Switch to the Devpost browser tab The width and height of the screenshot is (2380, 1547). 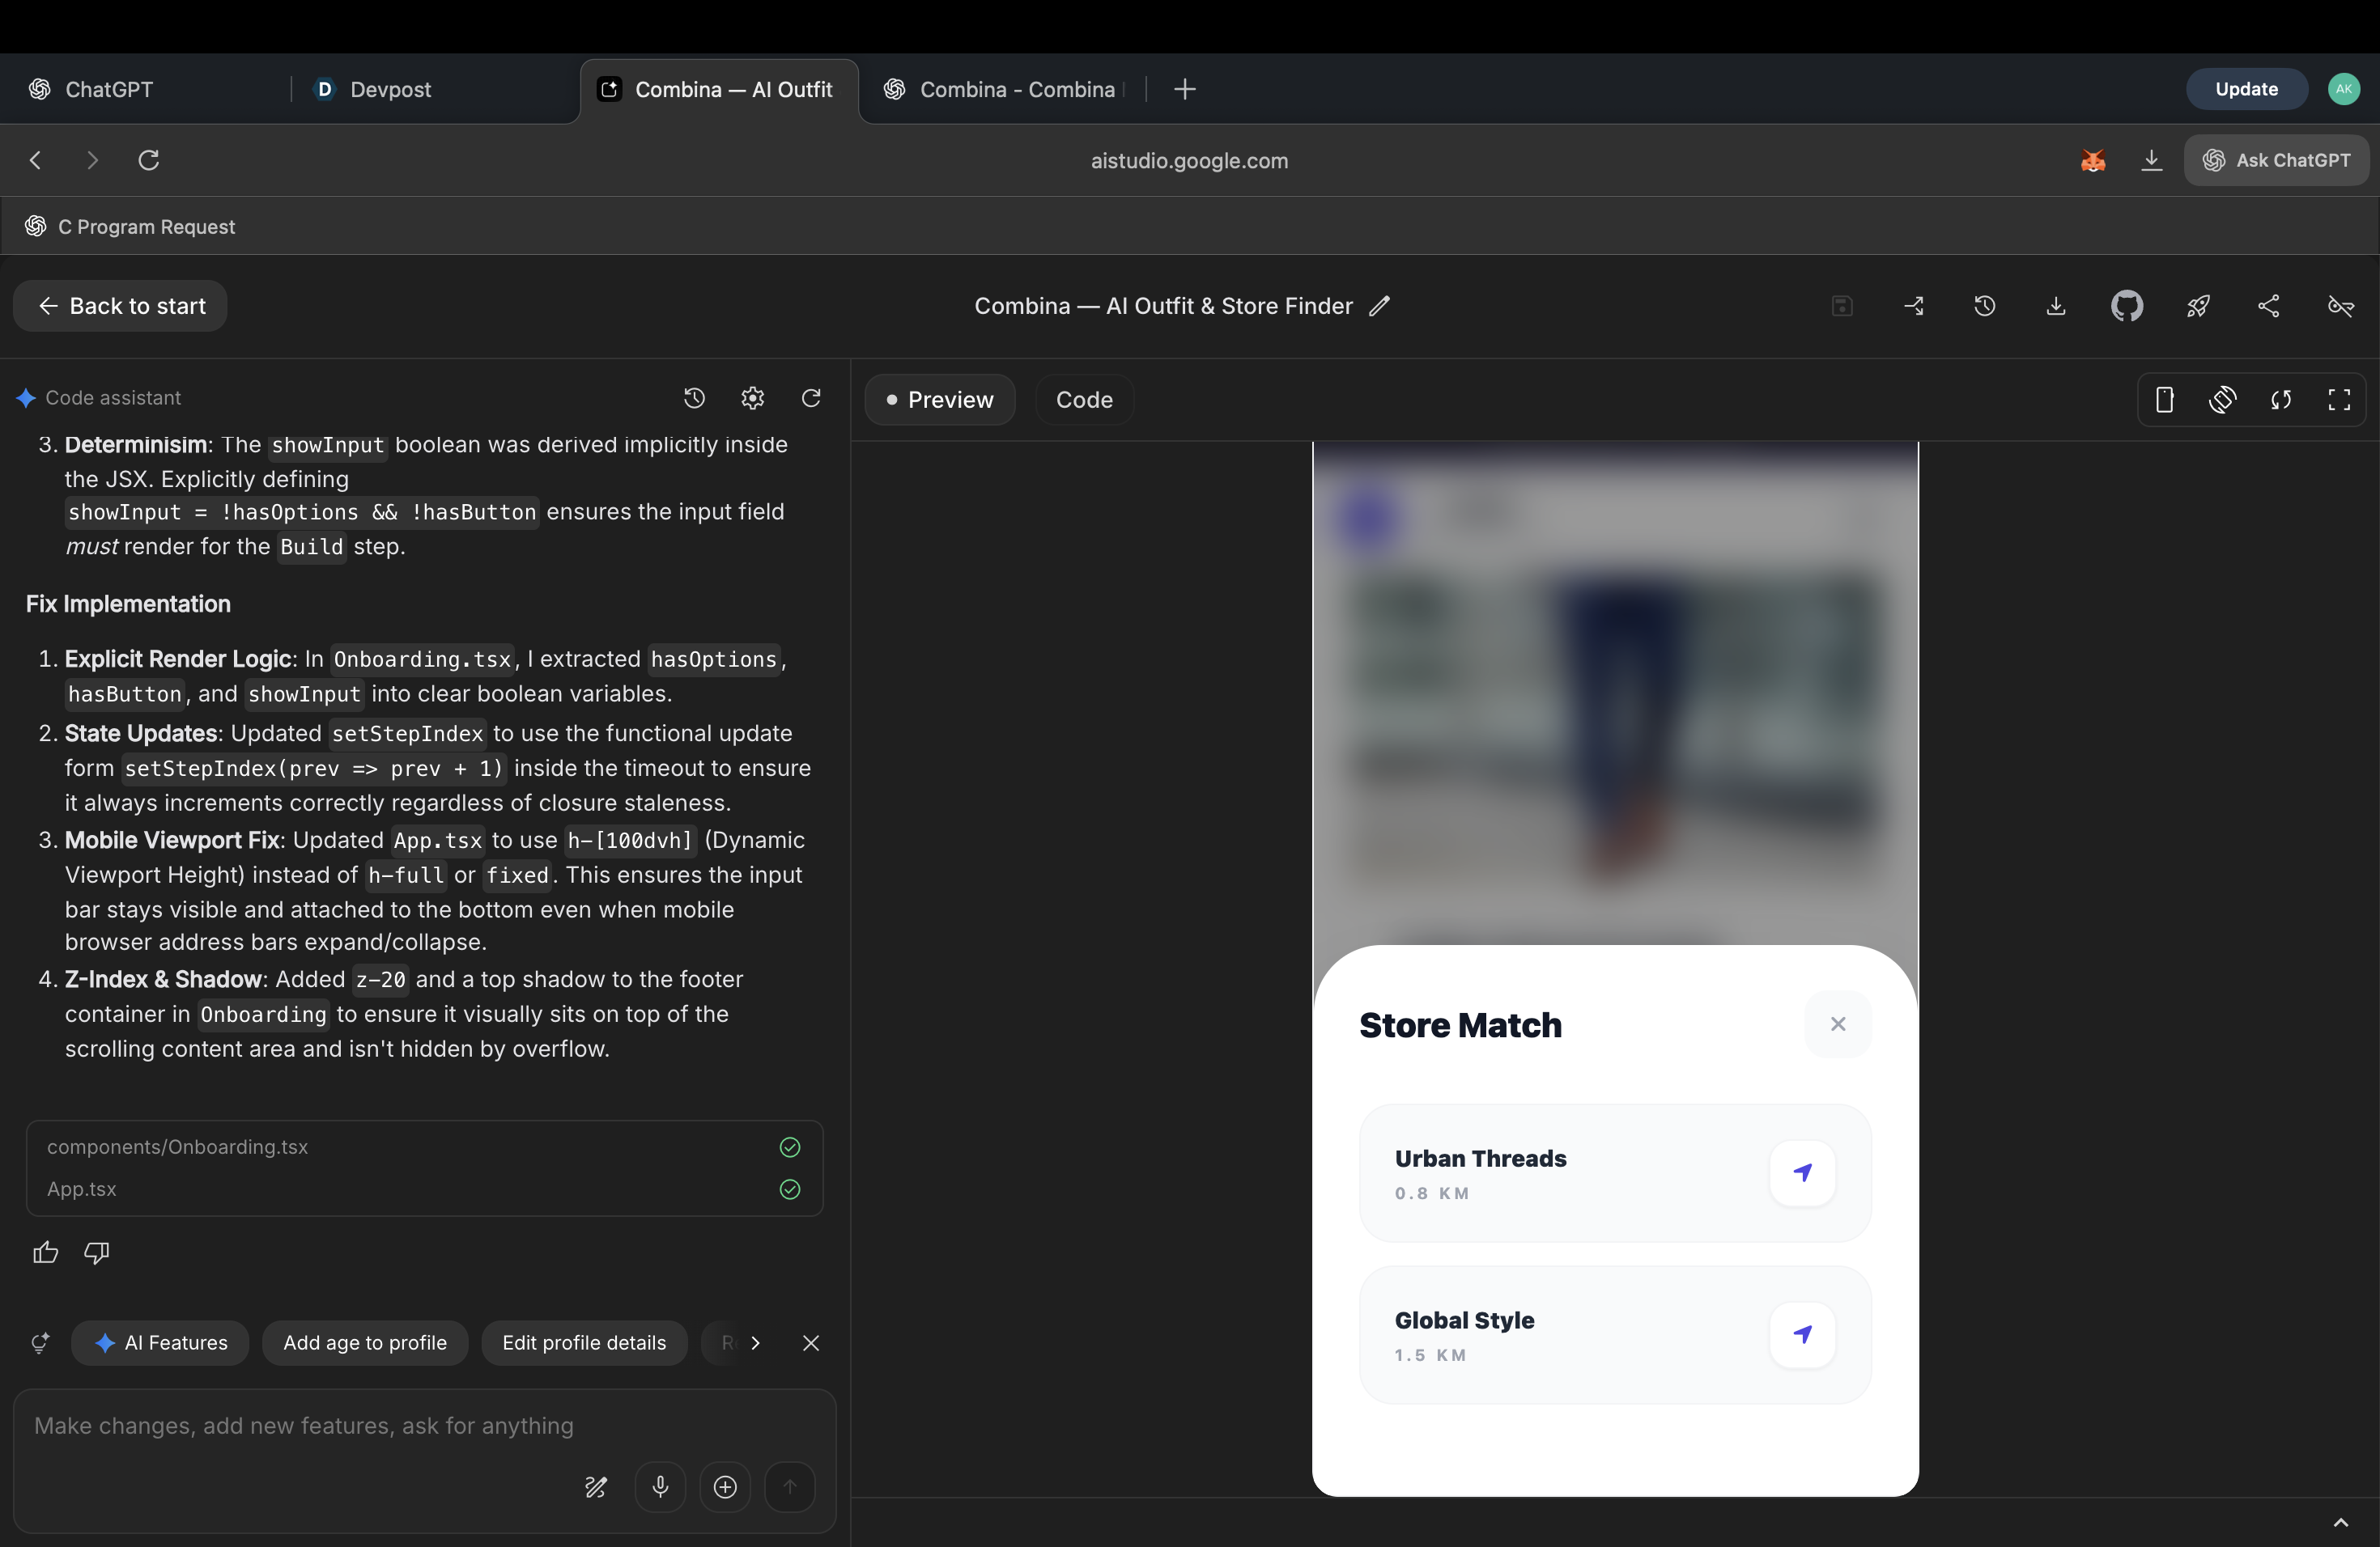390,89
